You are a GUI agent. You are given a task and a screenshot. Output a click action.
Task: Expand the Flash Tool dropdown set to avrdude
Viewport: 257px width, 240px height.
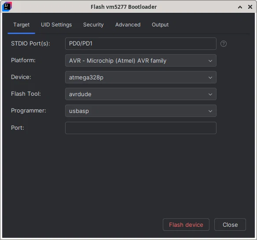[x=141, y=94]
